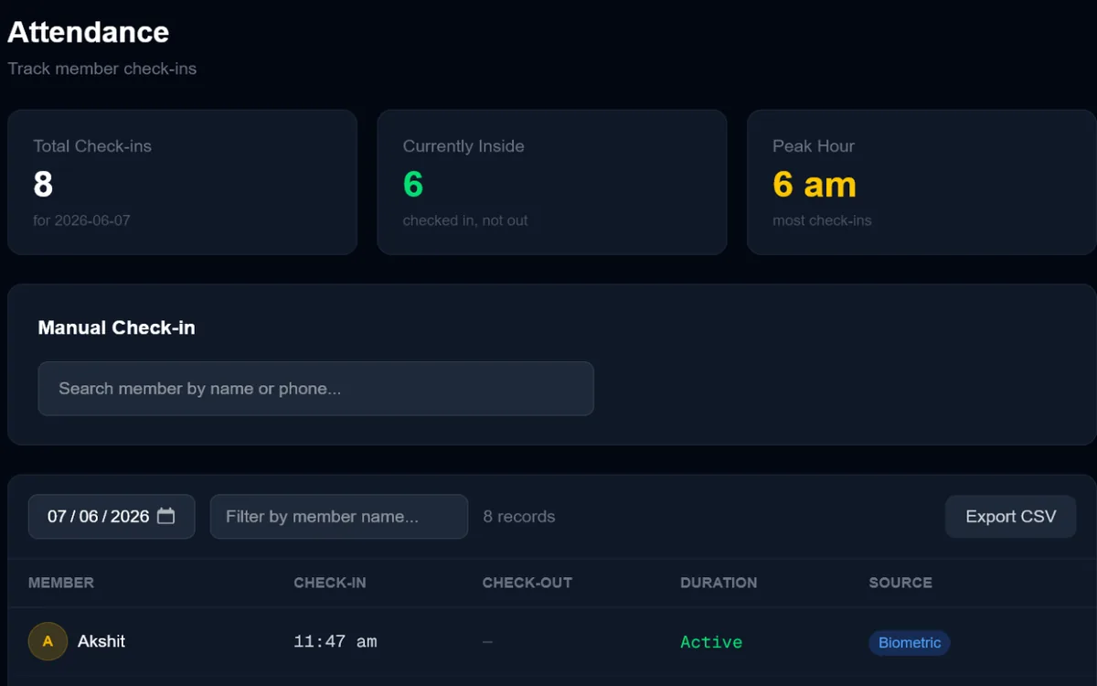The width and height of the screenshot is (1097, 686).
Task: Click the 8 records count label
Action: [518, 516]
